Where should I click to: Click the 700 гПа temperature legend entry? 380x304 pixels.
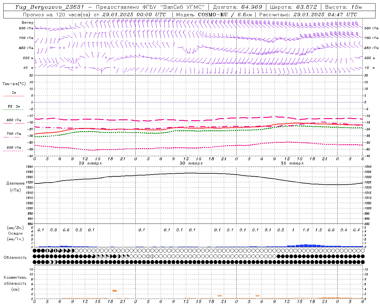(x=14, y=135)
